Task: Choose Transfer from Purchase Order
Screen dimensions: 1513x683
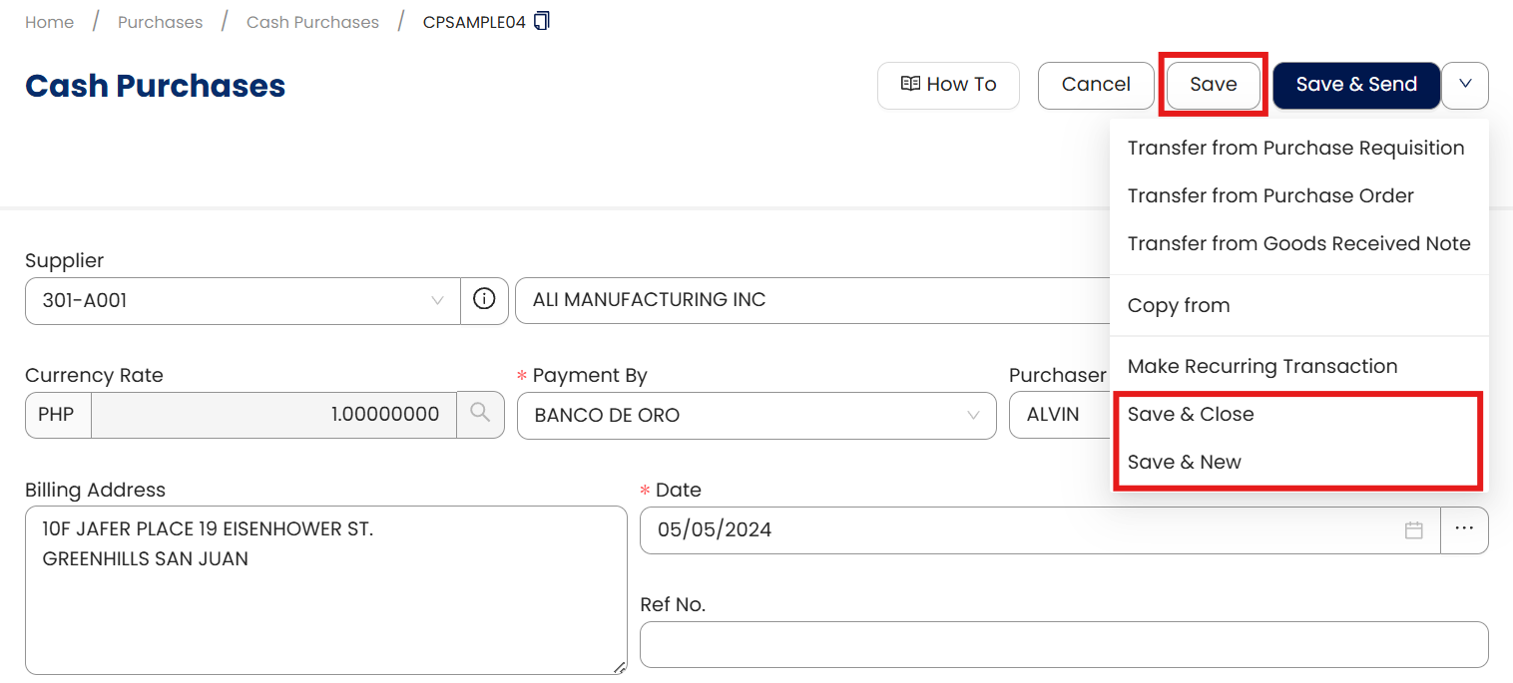Action: pyautogui.click(x=1270, y=195)
